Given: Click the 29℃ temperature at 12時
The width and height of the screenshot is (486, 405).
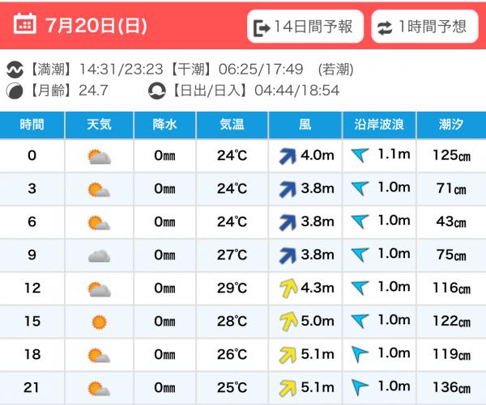Looking at the screenshot, I should pyautogui.click(x=232, y=289).
